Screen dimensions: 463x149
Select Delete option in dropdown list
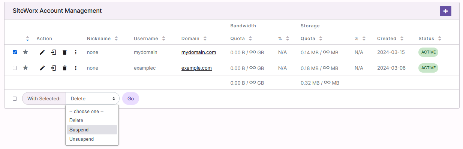[x=92, y=120]
